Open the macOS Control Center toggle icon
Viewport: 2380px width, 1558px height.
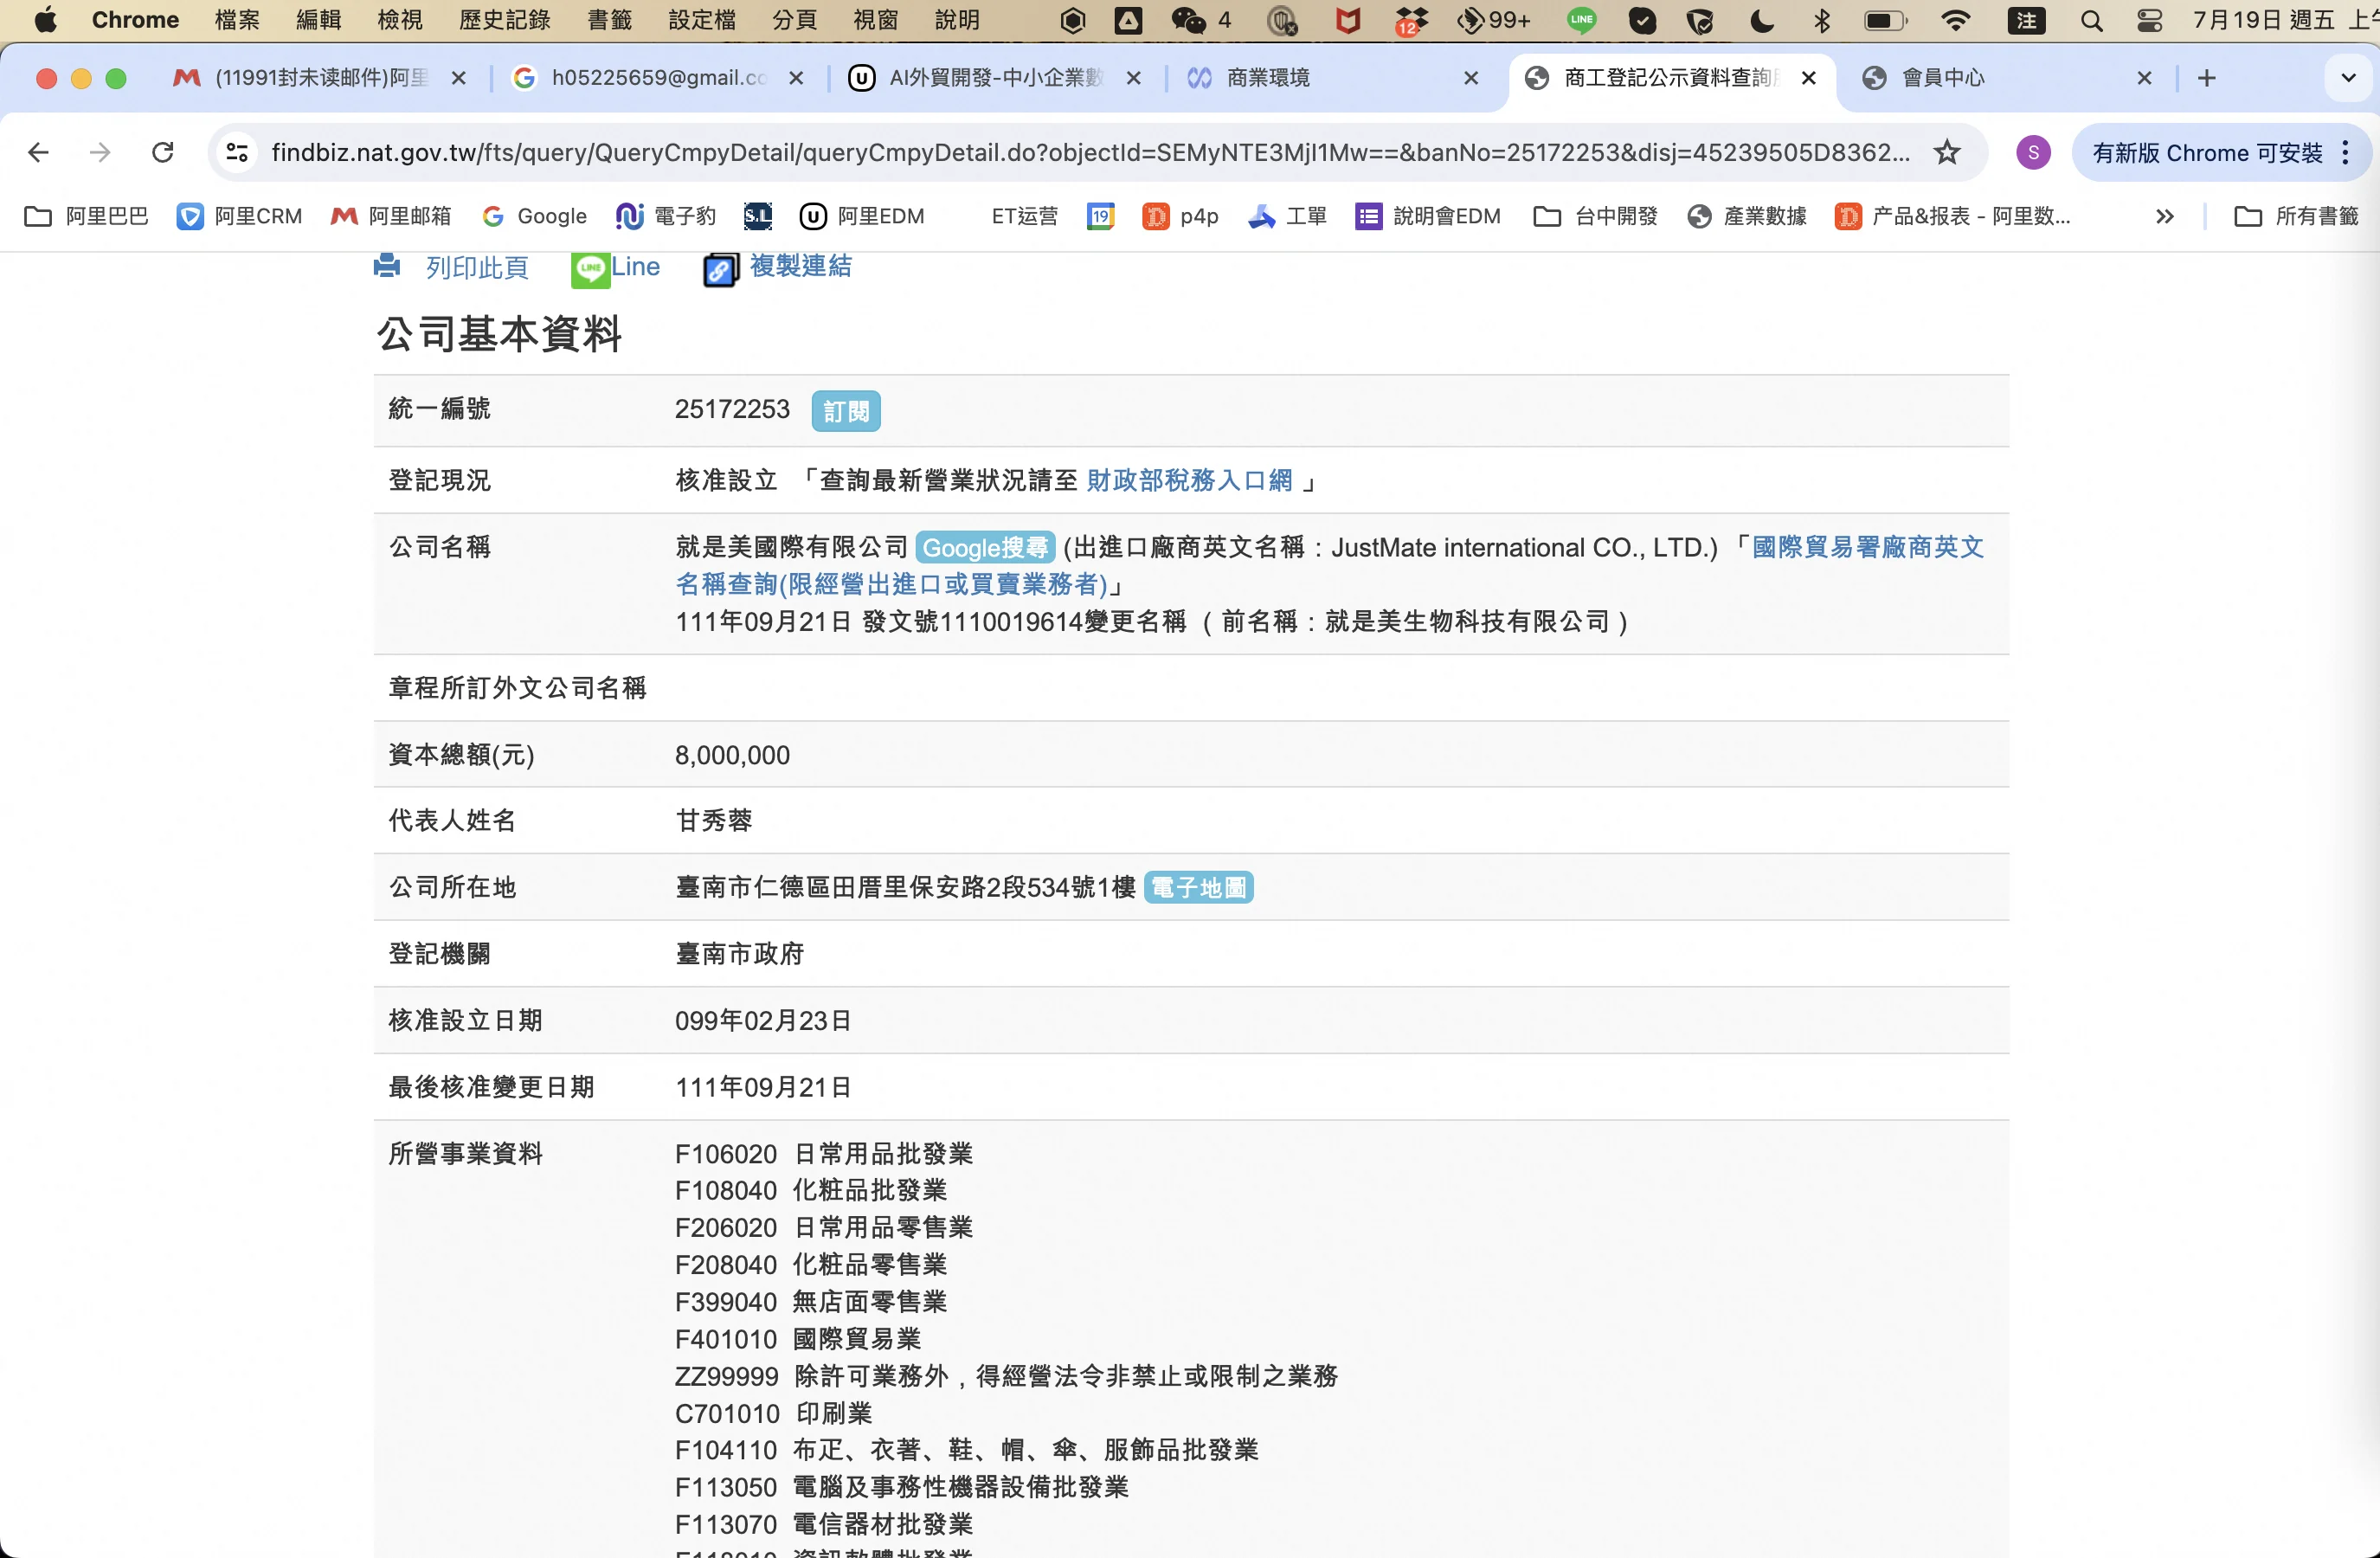click(2149, 20)
